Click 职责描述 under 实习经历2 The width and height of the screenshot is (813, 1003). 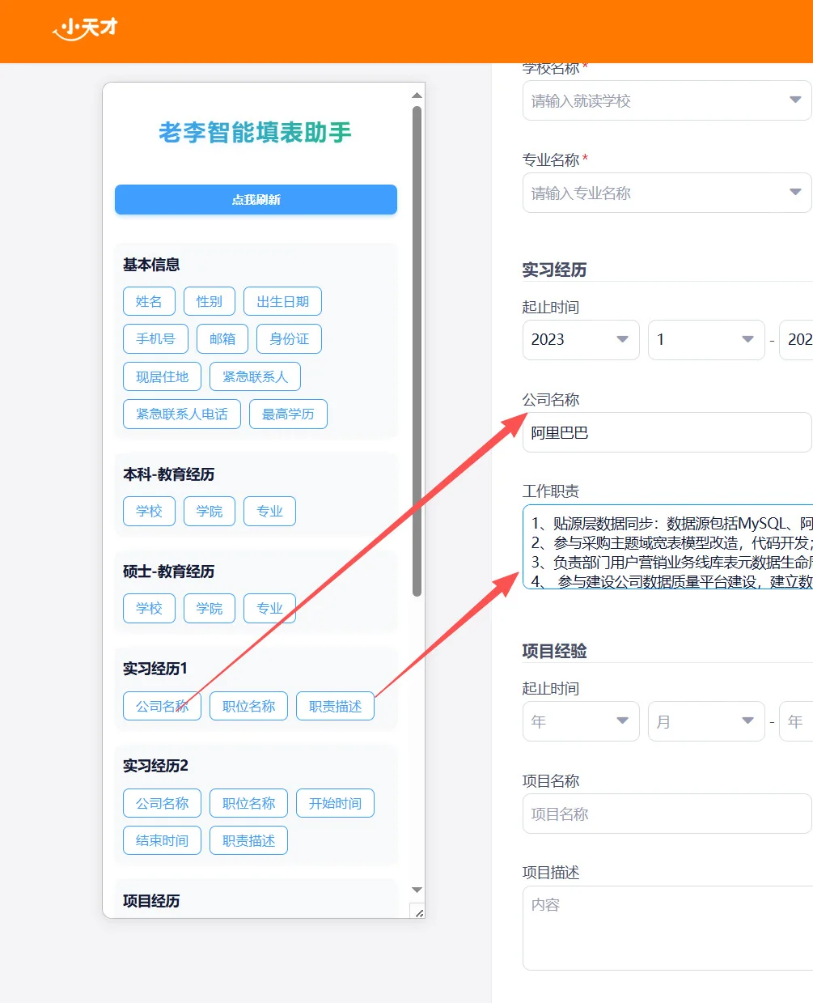(x=248, y=840)
